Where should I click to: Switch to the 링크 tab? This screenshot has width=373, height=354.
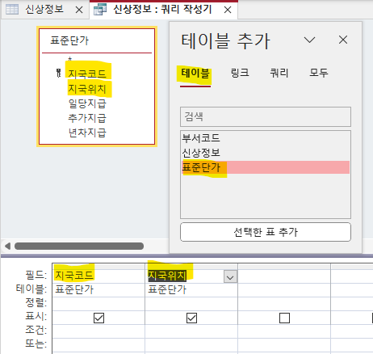tap(240, 73)
